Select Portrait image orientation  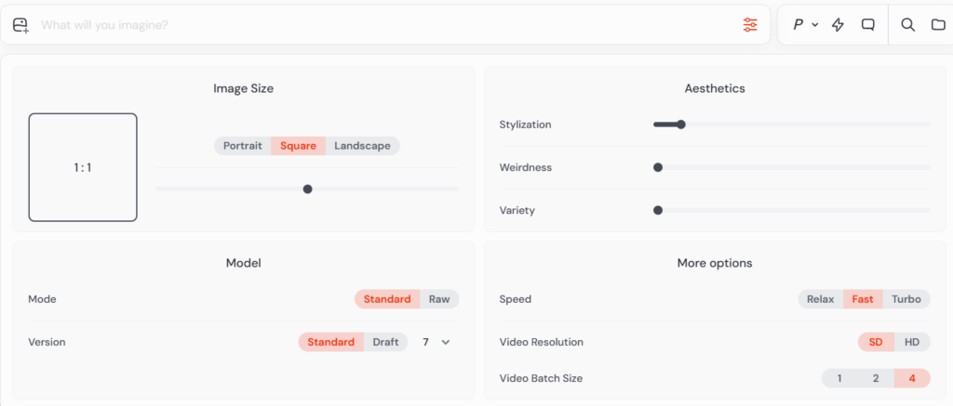pyautogui.click(x=243, y=146)
